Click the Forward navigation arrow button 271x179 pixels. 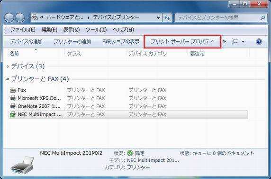(20, 18)
